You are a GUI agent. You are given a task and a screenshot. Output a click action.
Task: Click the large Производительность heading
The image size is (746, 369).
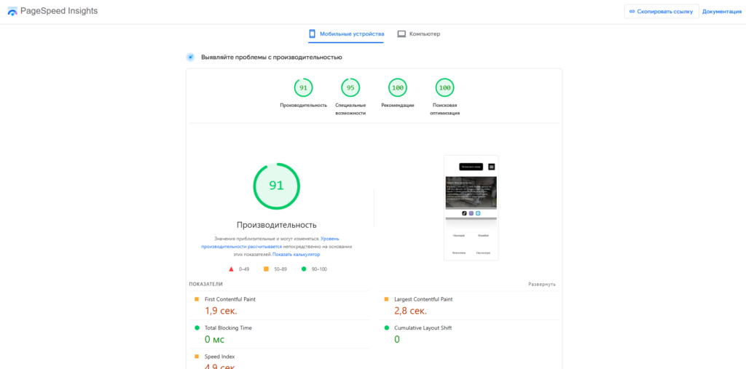(x=276, y=225)
